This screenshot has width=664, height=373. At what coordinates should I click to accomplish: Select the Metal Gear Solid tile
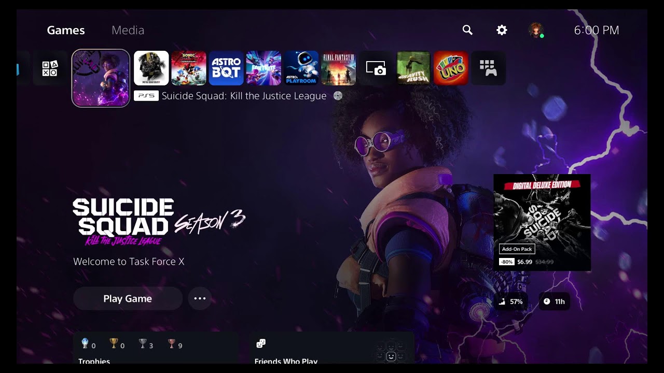pos(151,68)
